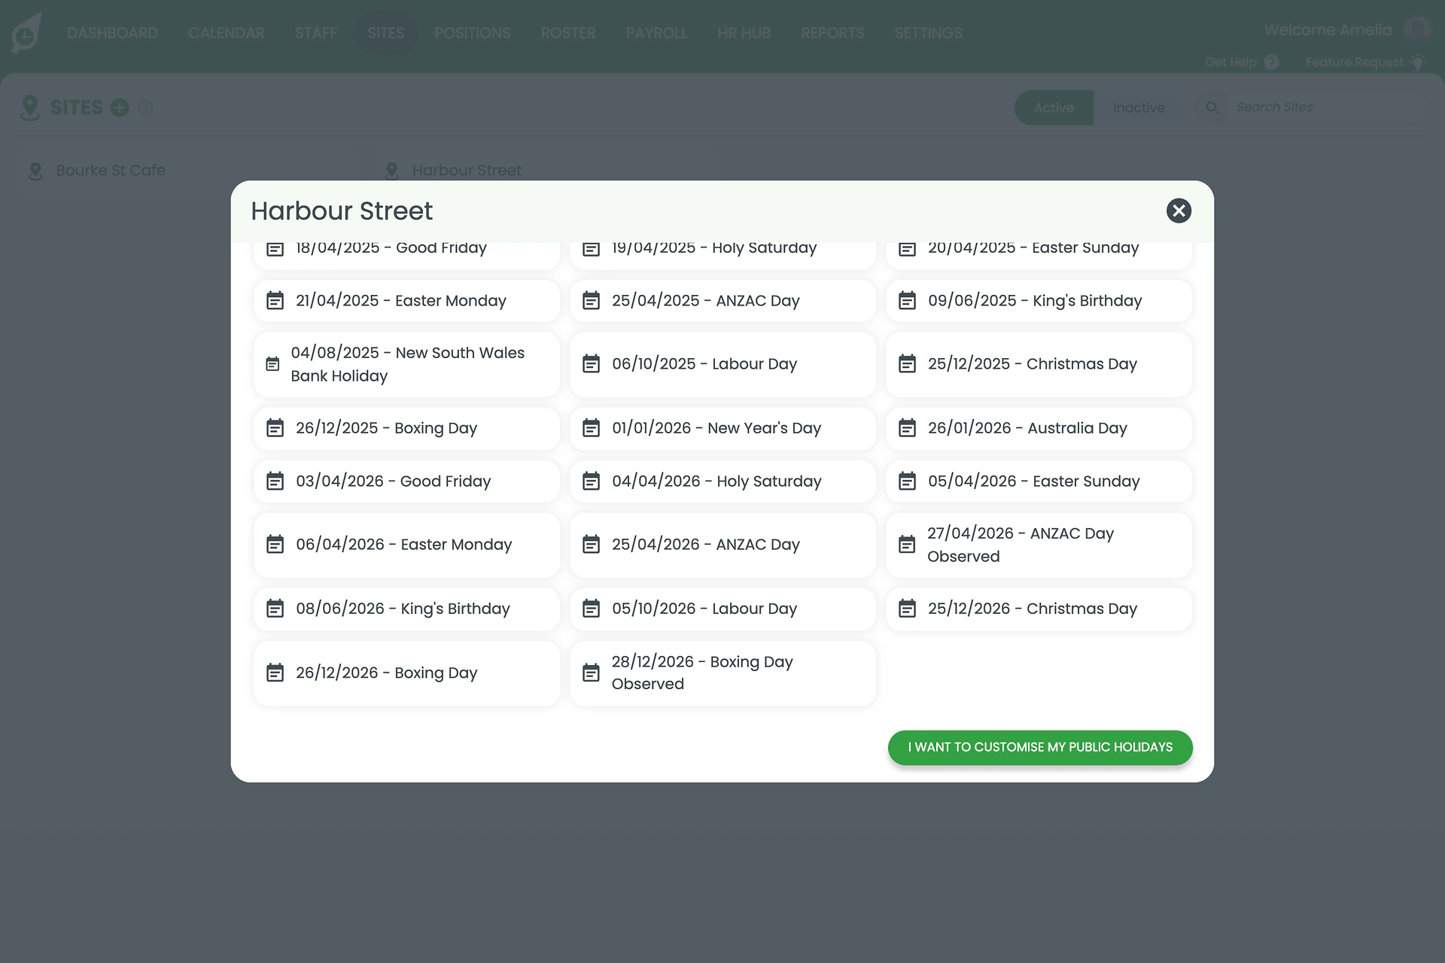Click calendar icon beside New South Wales Bank Holiday
Screen dimensions: 1445x963
(x=272, y=364)
